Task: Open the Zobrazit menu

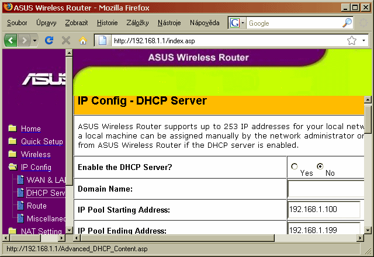Action: tap(77, 23)
